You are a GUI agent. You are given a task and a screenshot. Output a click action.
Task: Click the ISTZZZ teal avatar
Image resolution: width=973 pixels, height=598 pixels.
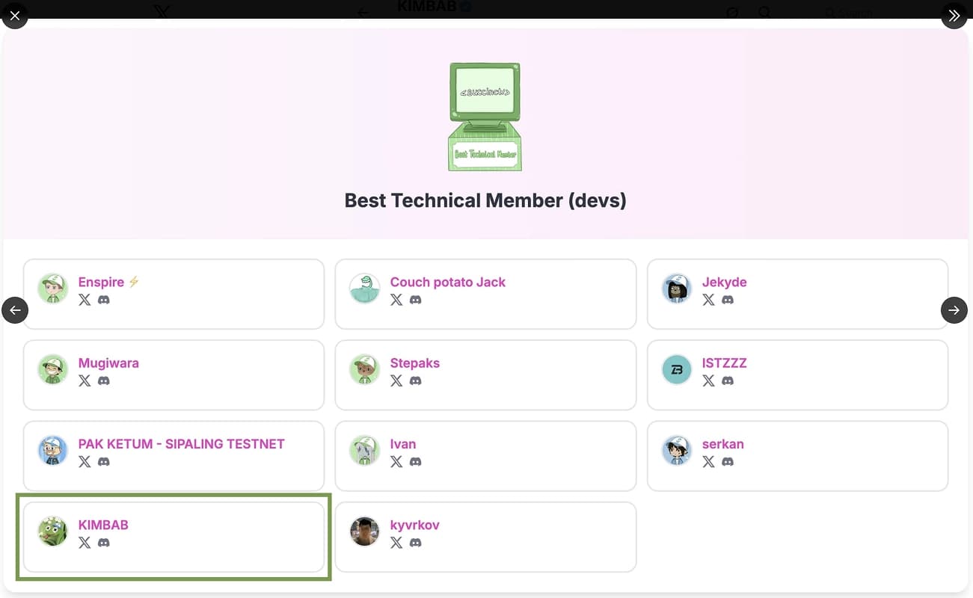click(677, 369)
